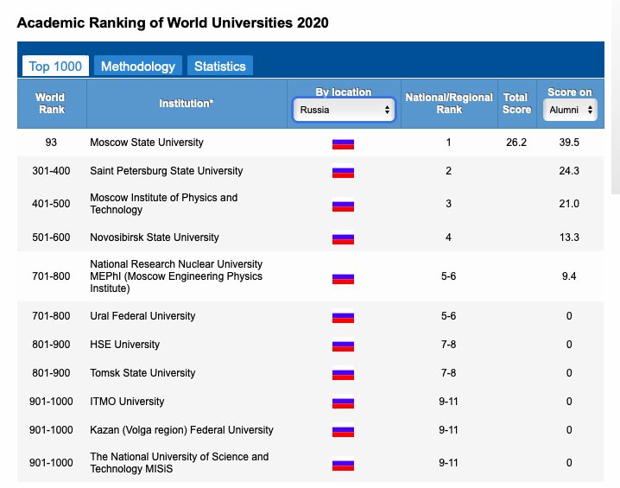The height and width of the screenshot is (488, 620).
Task: Open Tomsk State University entry
Action: (x=142, y=373)
